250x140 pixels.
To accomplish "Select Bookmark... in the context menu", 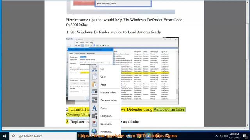I will click(x=105, y=124).
